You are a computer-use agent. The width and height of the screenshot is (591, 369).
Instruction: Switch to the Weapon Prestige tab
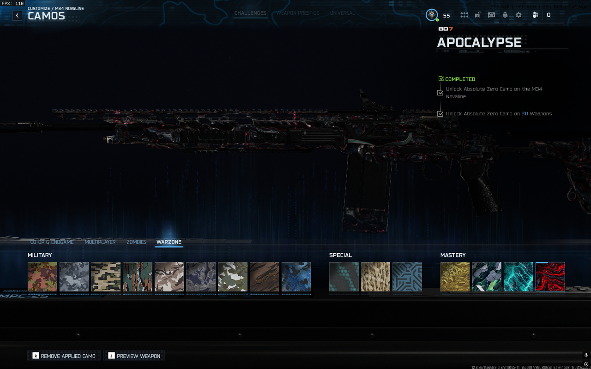pyautogui.click(x=298, y=13)
